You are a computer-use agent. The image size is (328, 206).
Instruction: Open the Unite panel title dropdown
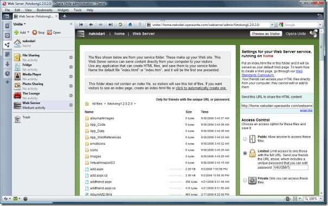pyautogui.click(x=20, y=24)
